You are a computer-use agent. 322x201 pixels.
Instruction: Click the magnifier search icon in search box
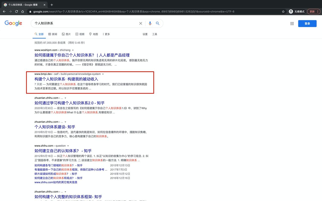pos(158,23)
